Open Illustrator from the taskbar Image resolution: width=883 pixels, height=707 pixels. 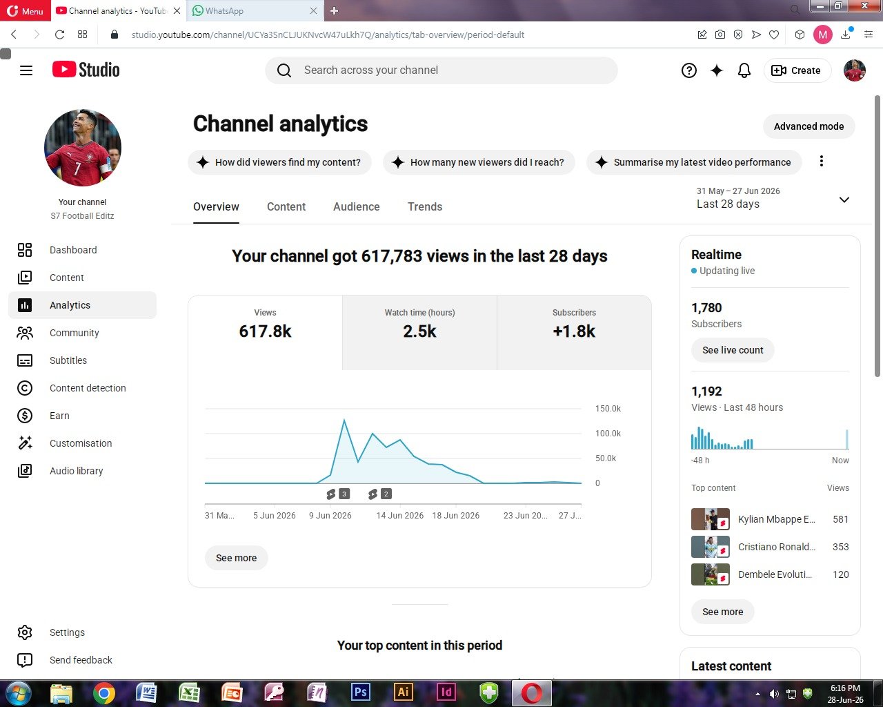click(404, 693)
